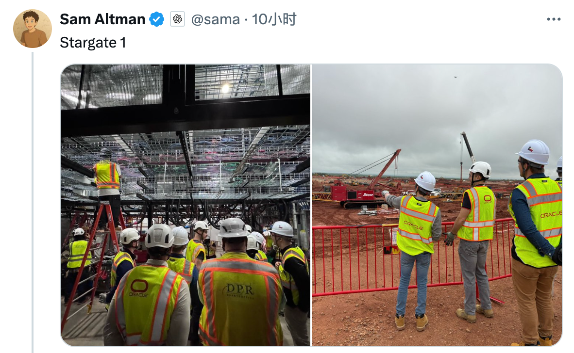Click the red barrier fence in right photo

pos(414,257)
